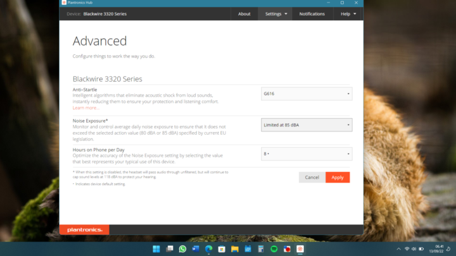Click the "Indicates device default setting" footnote
The image size is (456, 256).
[99, 184]
